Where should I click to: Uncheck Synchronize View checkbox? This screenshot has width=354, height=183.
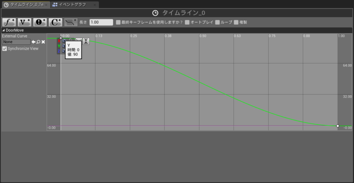coord(4,49)
